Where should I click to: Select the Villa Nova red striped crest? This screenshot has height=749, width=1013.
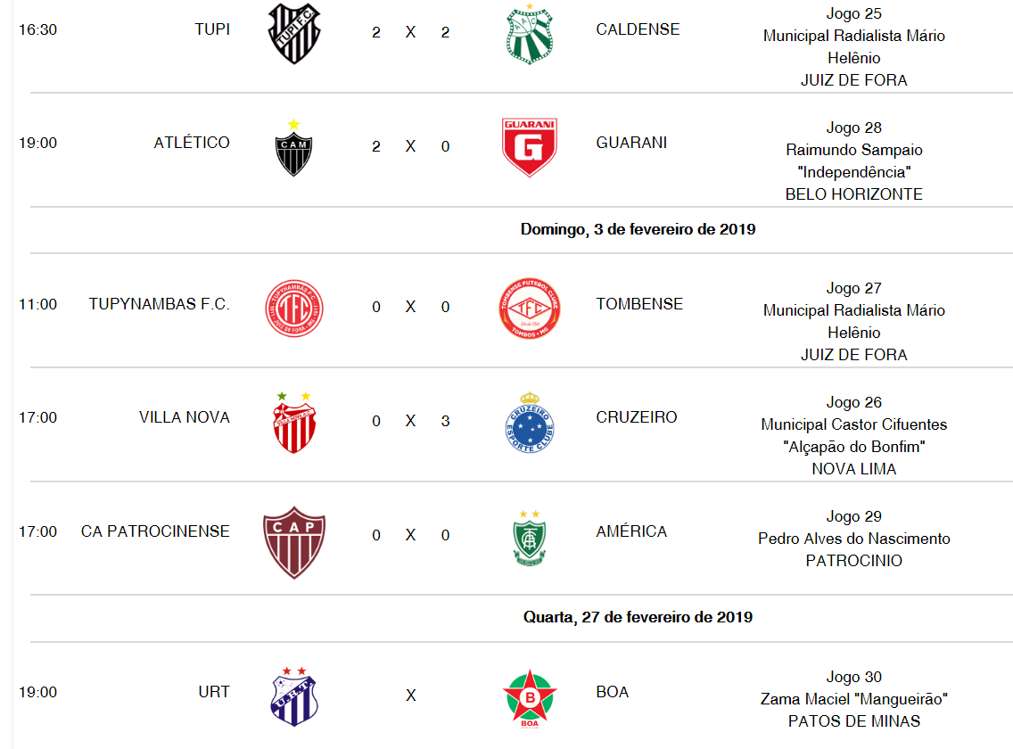(x=294, y=423)
